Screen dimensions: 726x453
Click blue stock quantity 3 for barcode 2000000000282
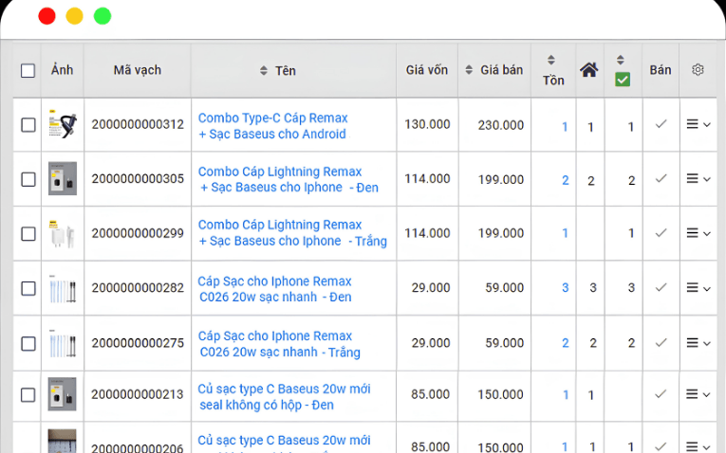(x=566, y=287)
